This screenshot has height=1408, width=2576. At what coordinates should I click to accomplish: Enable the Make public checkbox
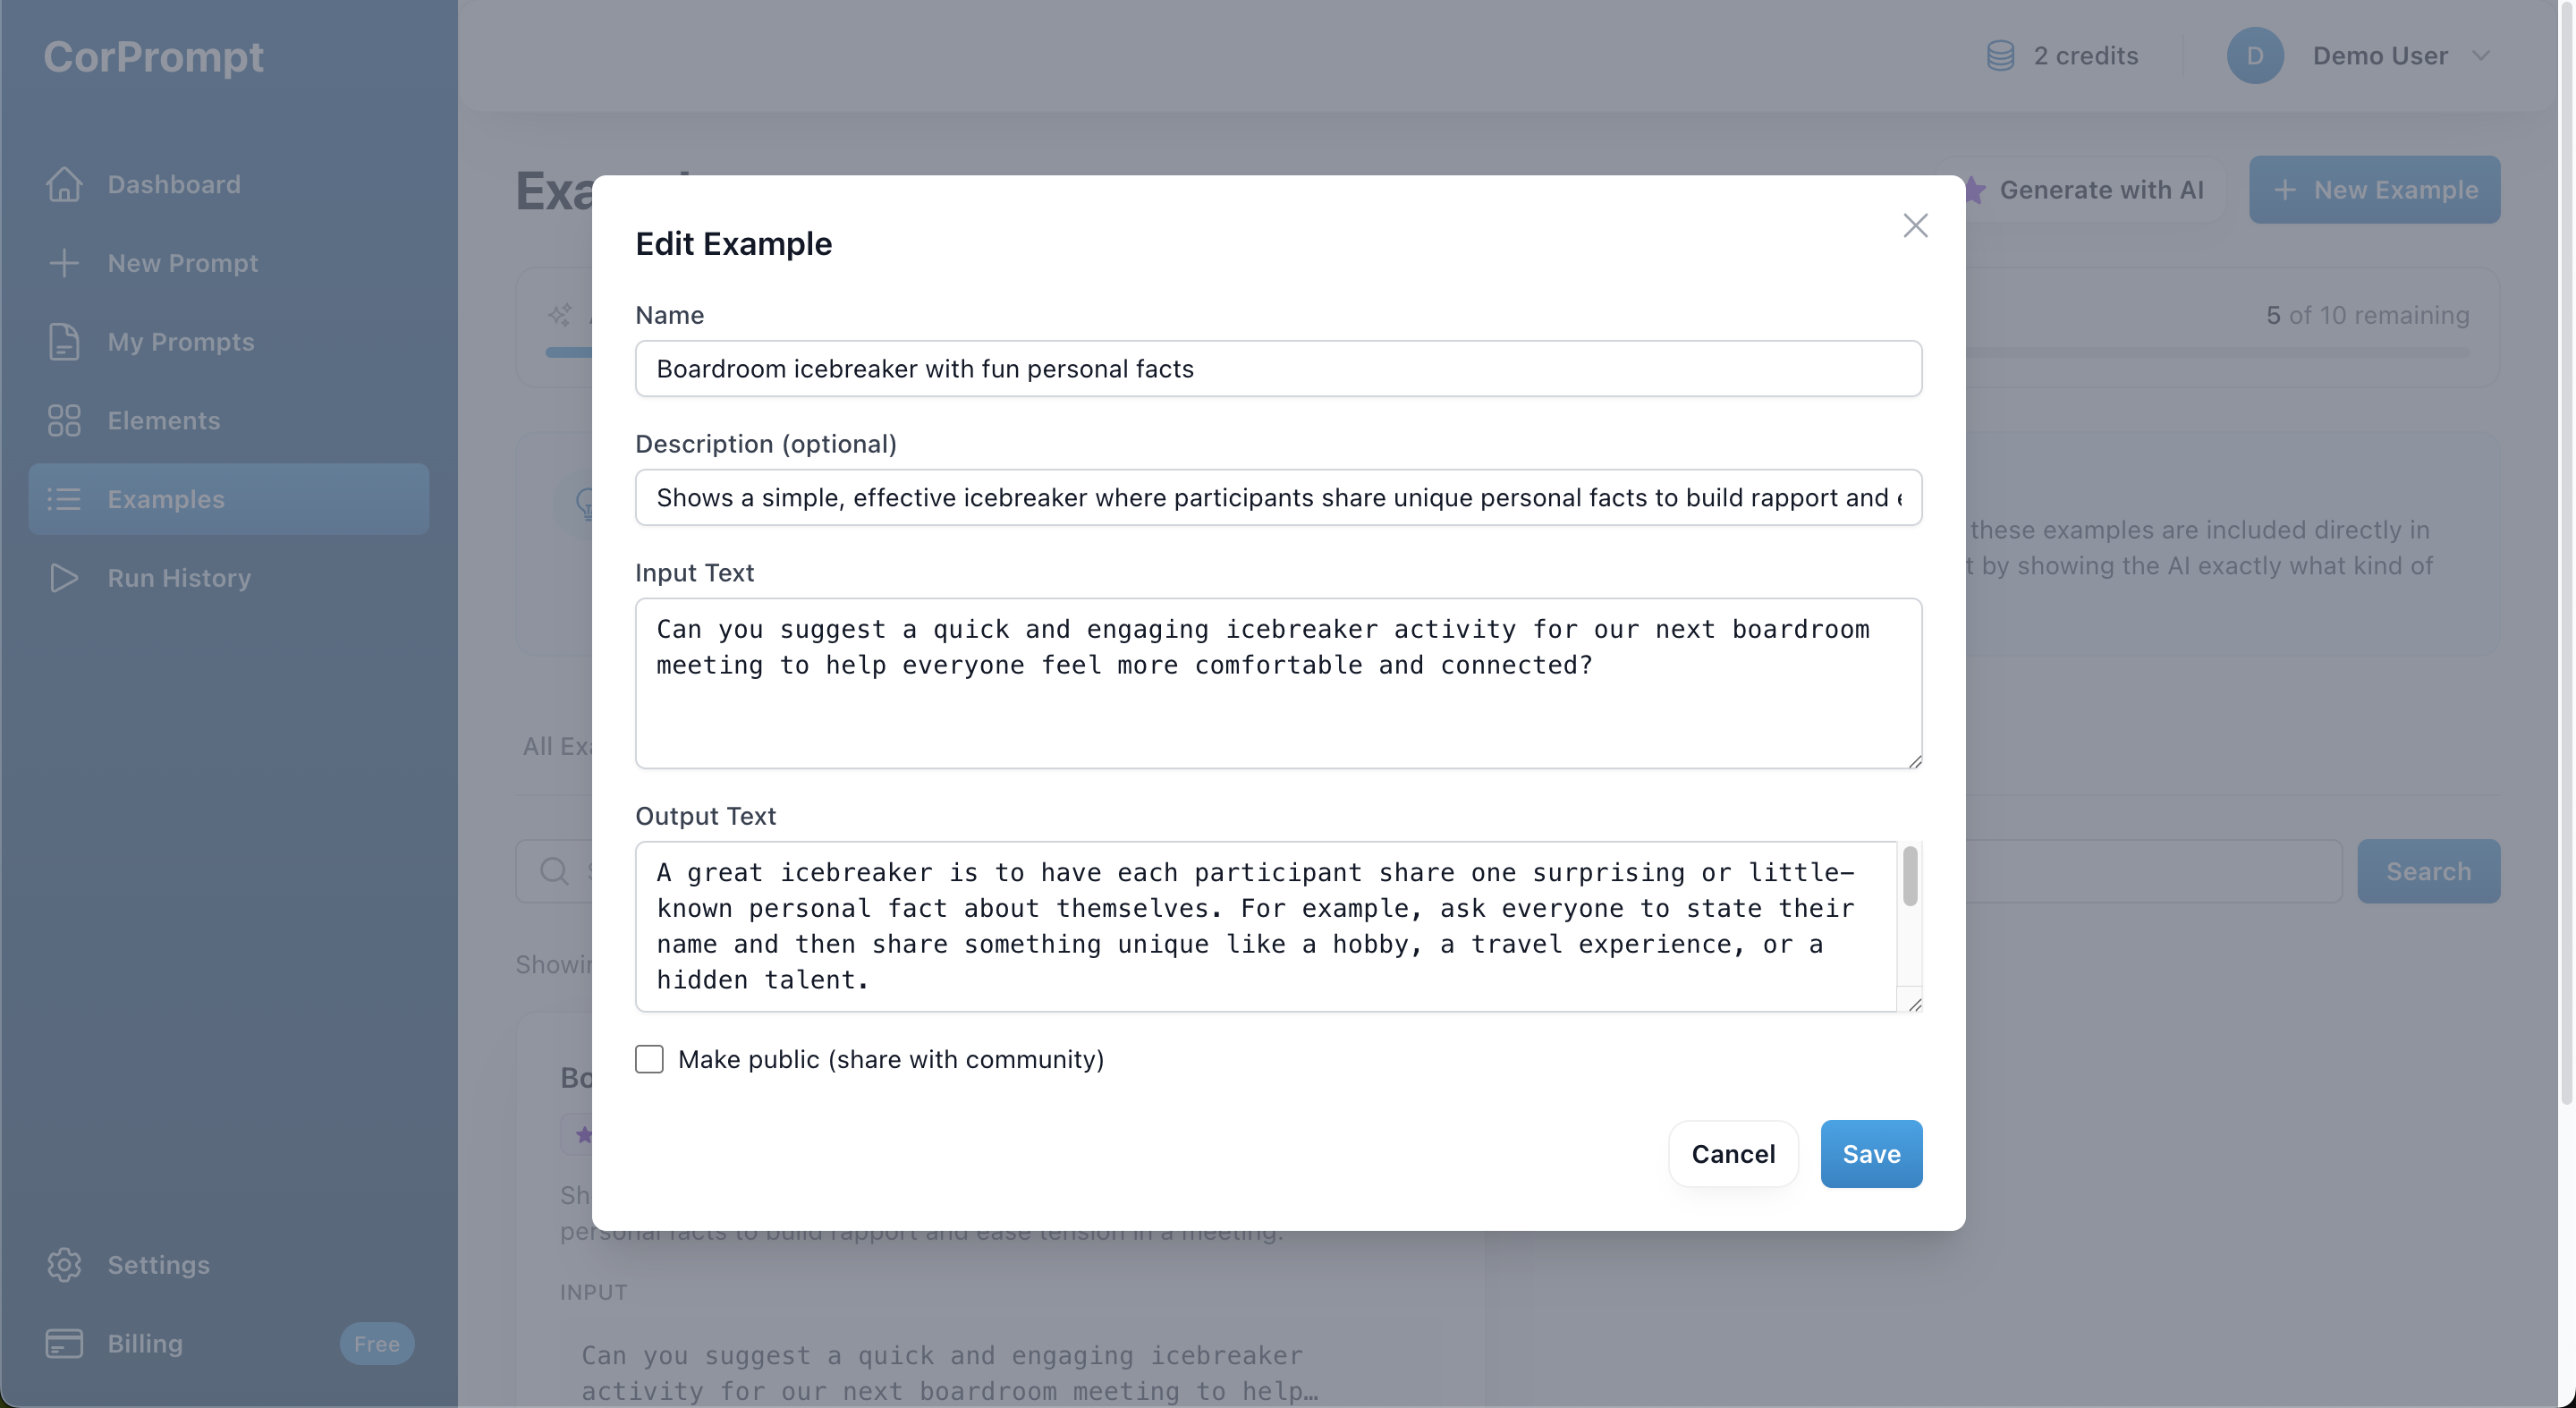coord(649,1059)
